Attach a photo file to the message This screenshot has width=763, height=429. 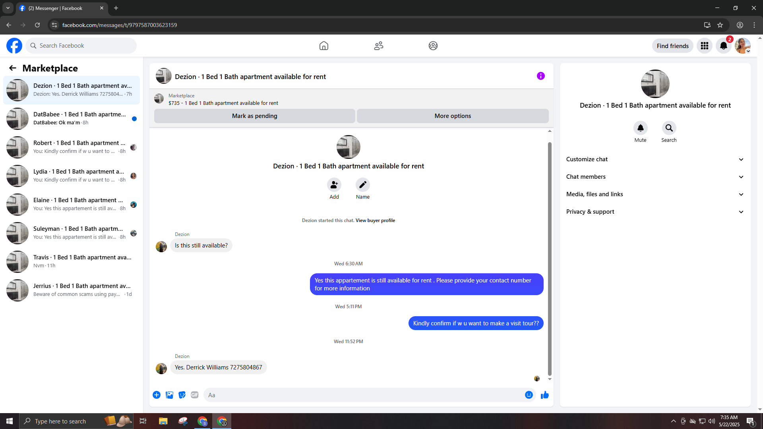169,395
